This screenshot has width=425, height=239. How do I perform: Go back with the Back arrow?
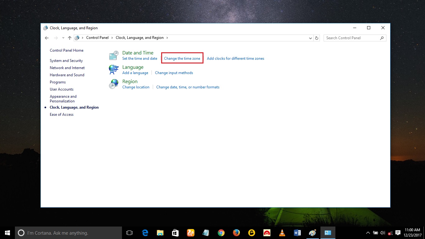[47, 38]
